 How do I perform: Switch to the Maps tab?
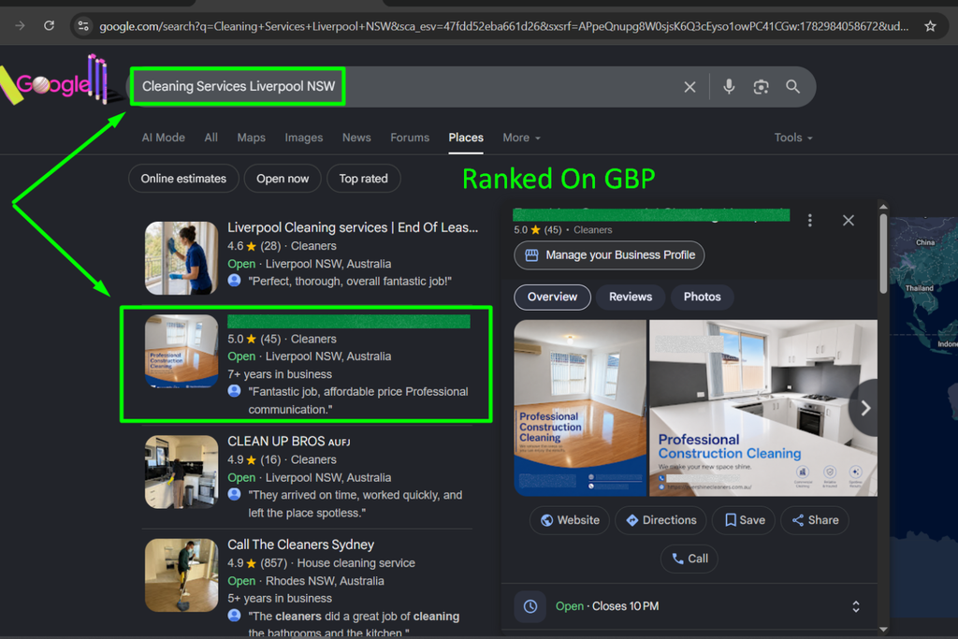[x=251, y=138]
